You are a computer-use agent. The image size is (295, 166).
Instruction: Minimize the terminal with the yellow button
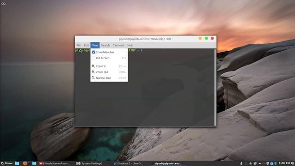click(x=200, y=38)
